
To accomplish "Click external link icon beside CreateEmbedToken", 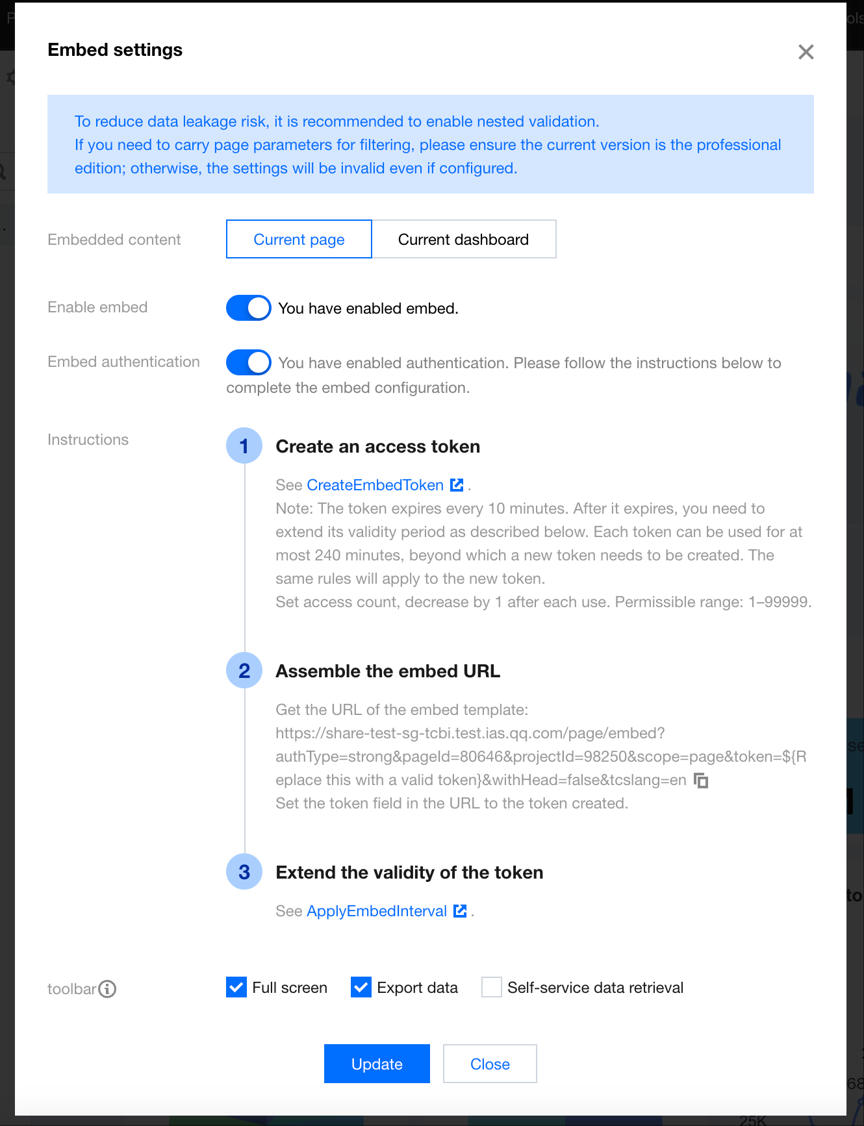I will 457,485.
